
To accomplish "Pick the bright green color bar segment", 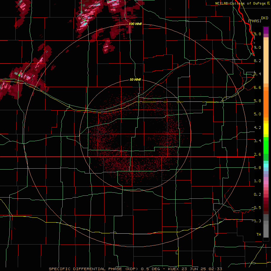I will (x=266, y=145).
